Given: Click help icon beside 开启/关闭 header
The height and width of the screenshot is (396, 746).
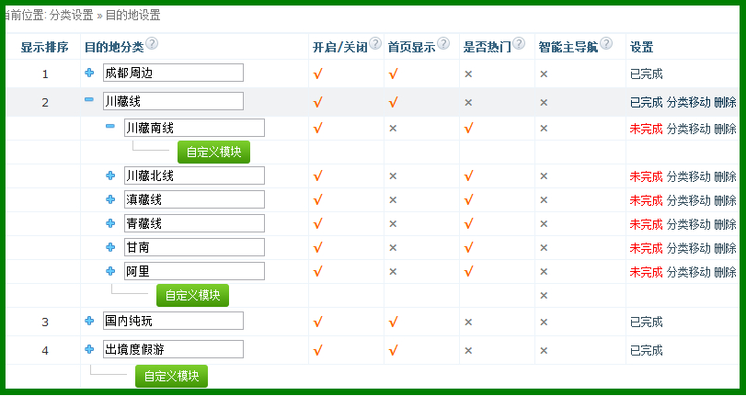Looking at the screenshot, I should tap(375, 44).
